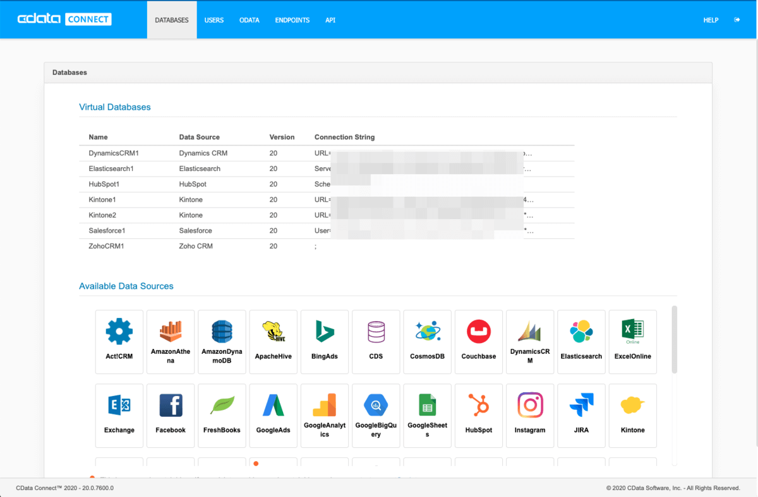The height and width of the screenshot is (497, 758).
Task: Open the Help menu item
Action: click(711, 20)
